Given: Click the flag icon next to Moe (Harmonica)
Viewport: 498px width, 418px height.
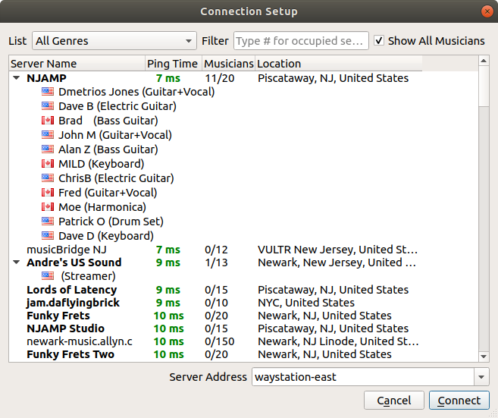Looking at the screenshot, I should tap(48, 207).
